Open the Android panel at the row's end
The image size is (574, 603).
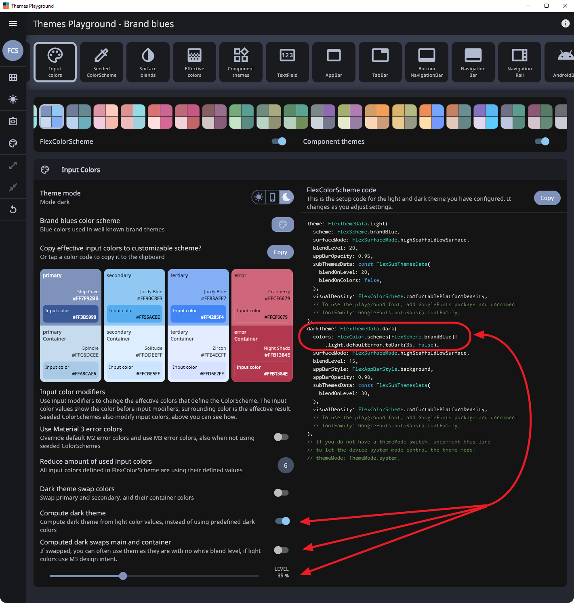click(x=559, y=62)
